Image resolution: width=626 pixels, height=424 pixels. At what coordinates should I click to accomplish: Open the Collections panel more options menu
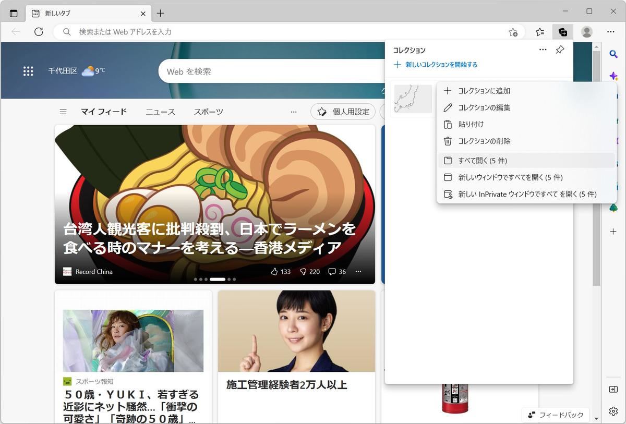click(x=543, y=50)
